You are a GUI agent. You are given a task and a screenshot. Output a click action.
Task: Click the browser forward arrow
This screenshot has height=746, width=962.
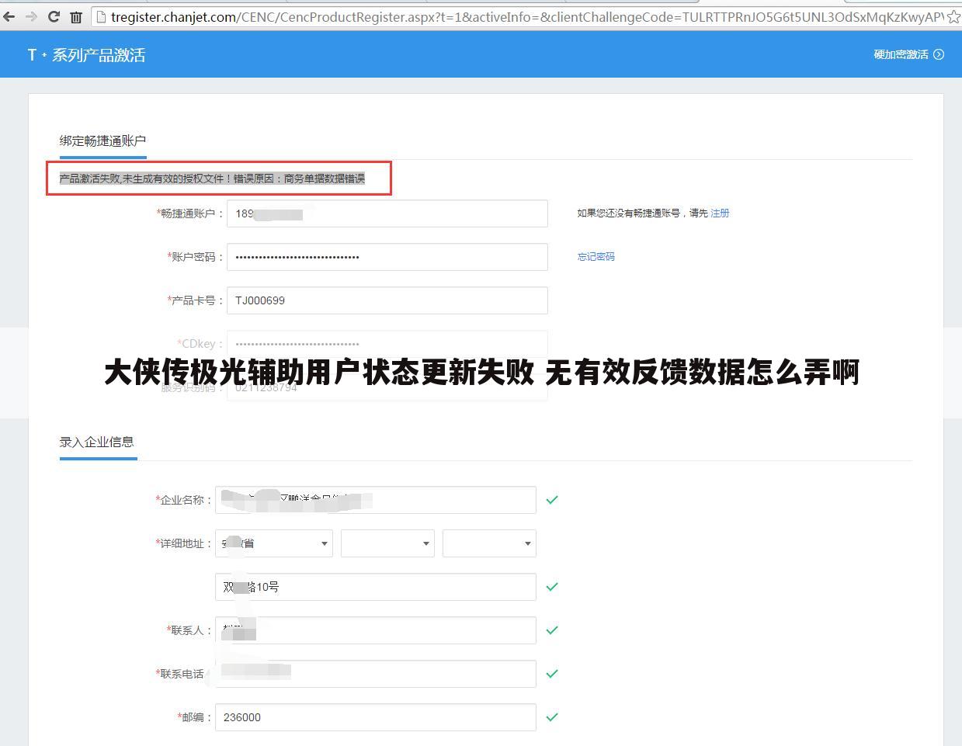coord(32,16)
